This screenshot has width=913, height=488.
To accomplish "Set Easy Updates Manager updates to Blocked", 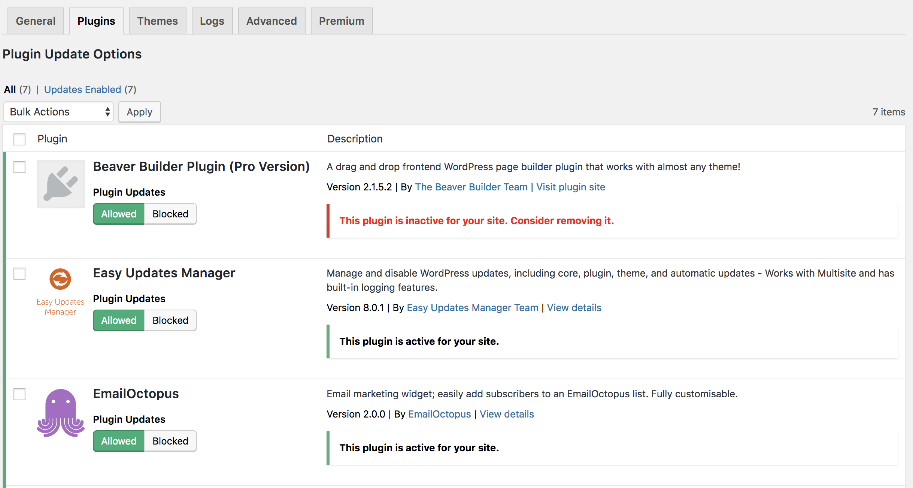I will (170, 320).
